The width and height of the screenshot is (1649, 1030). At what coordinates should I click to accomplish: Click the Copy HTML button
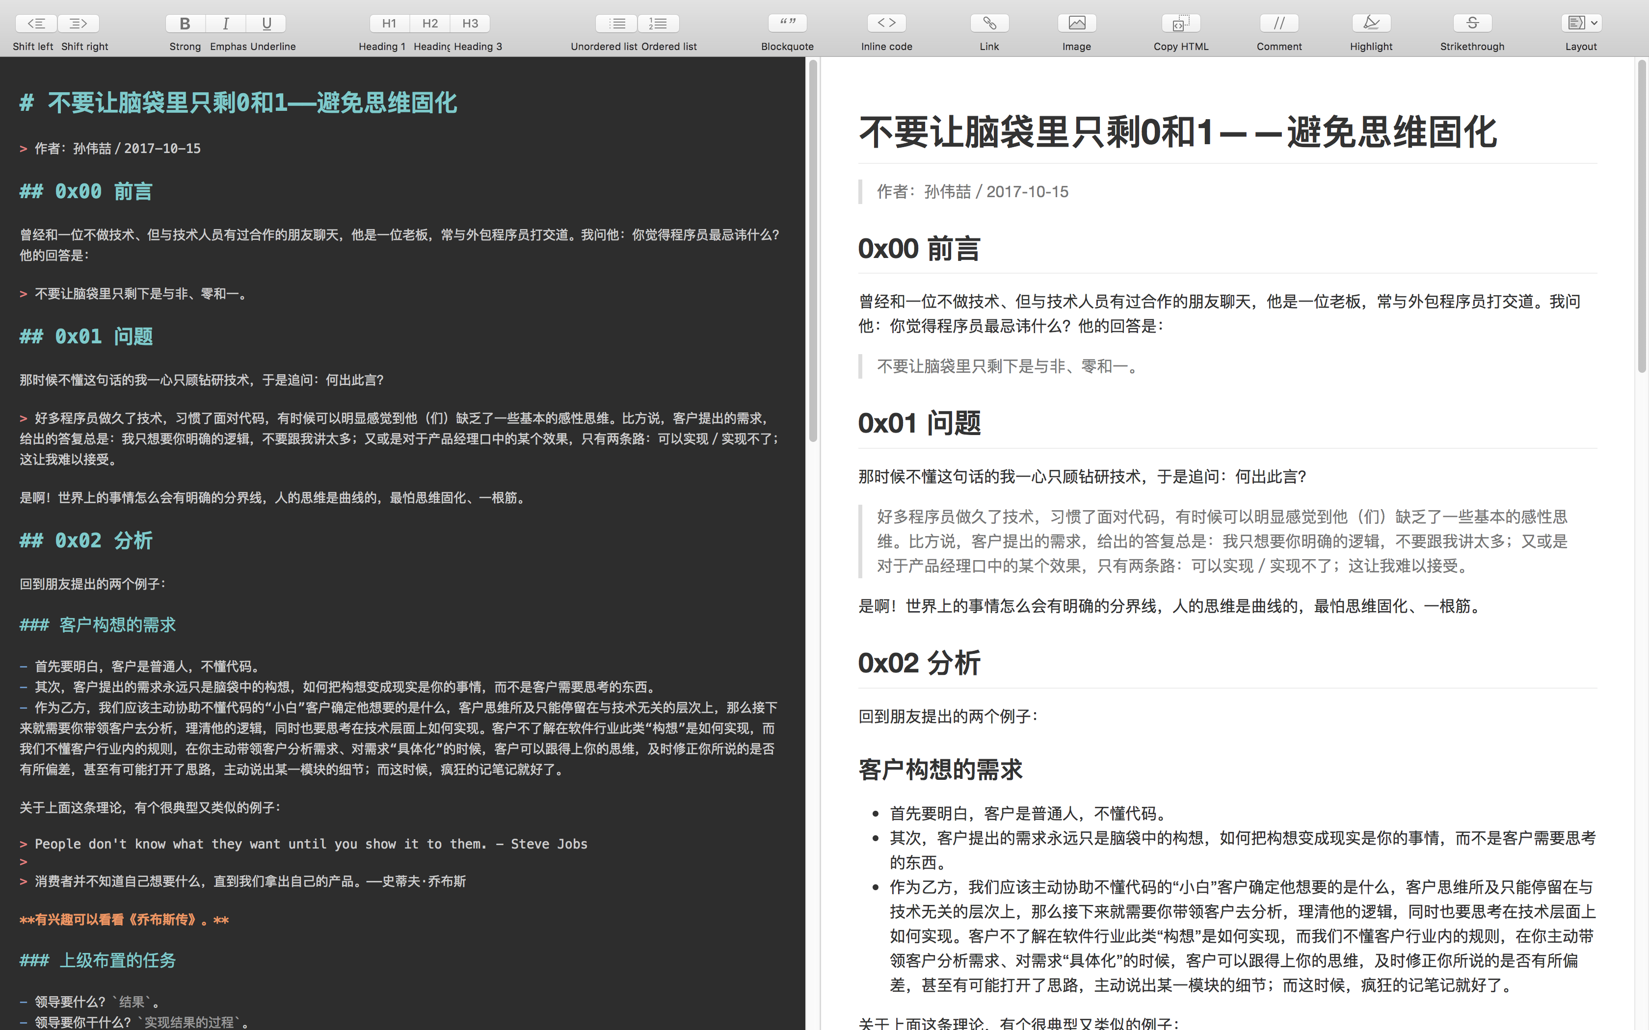(x=1181, y=23)
